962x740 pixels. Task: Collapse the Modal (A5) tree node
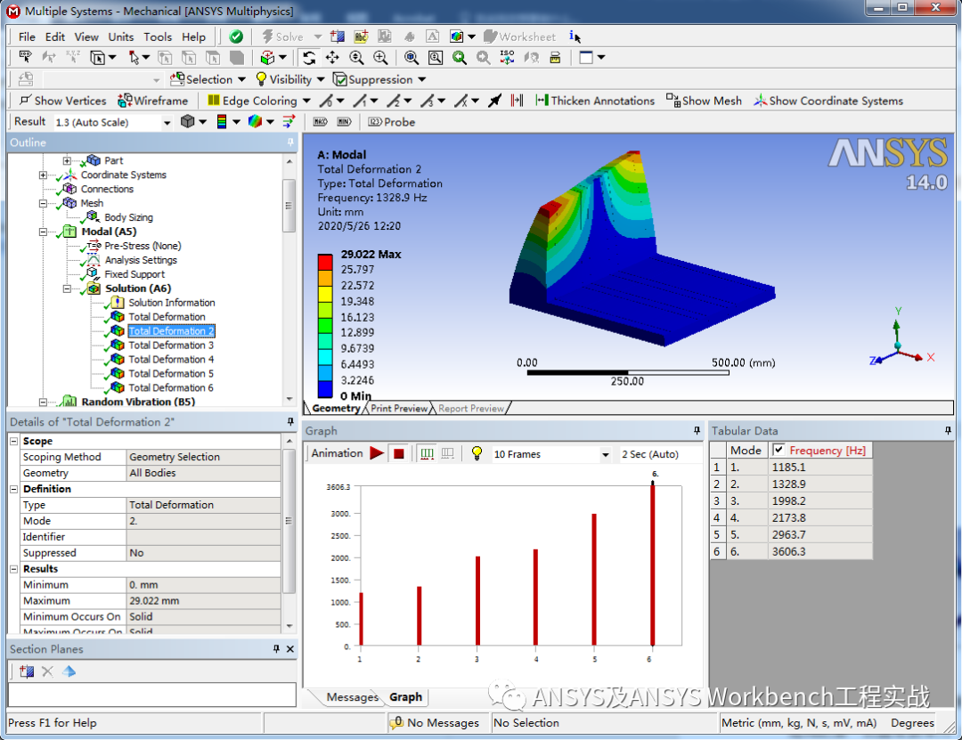(43, 232)
